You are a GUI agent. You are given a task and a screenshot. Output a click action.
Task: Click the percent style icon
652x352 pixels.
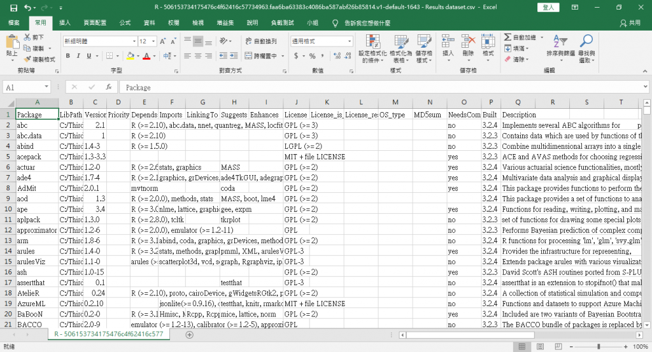[312, 55]
